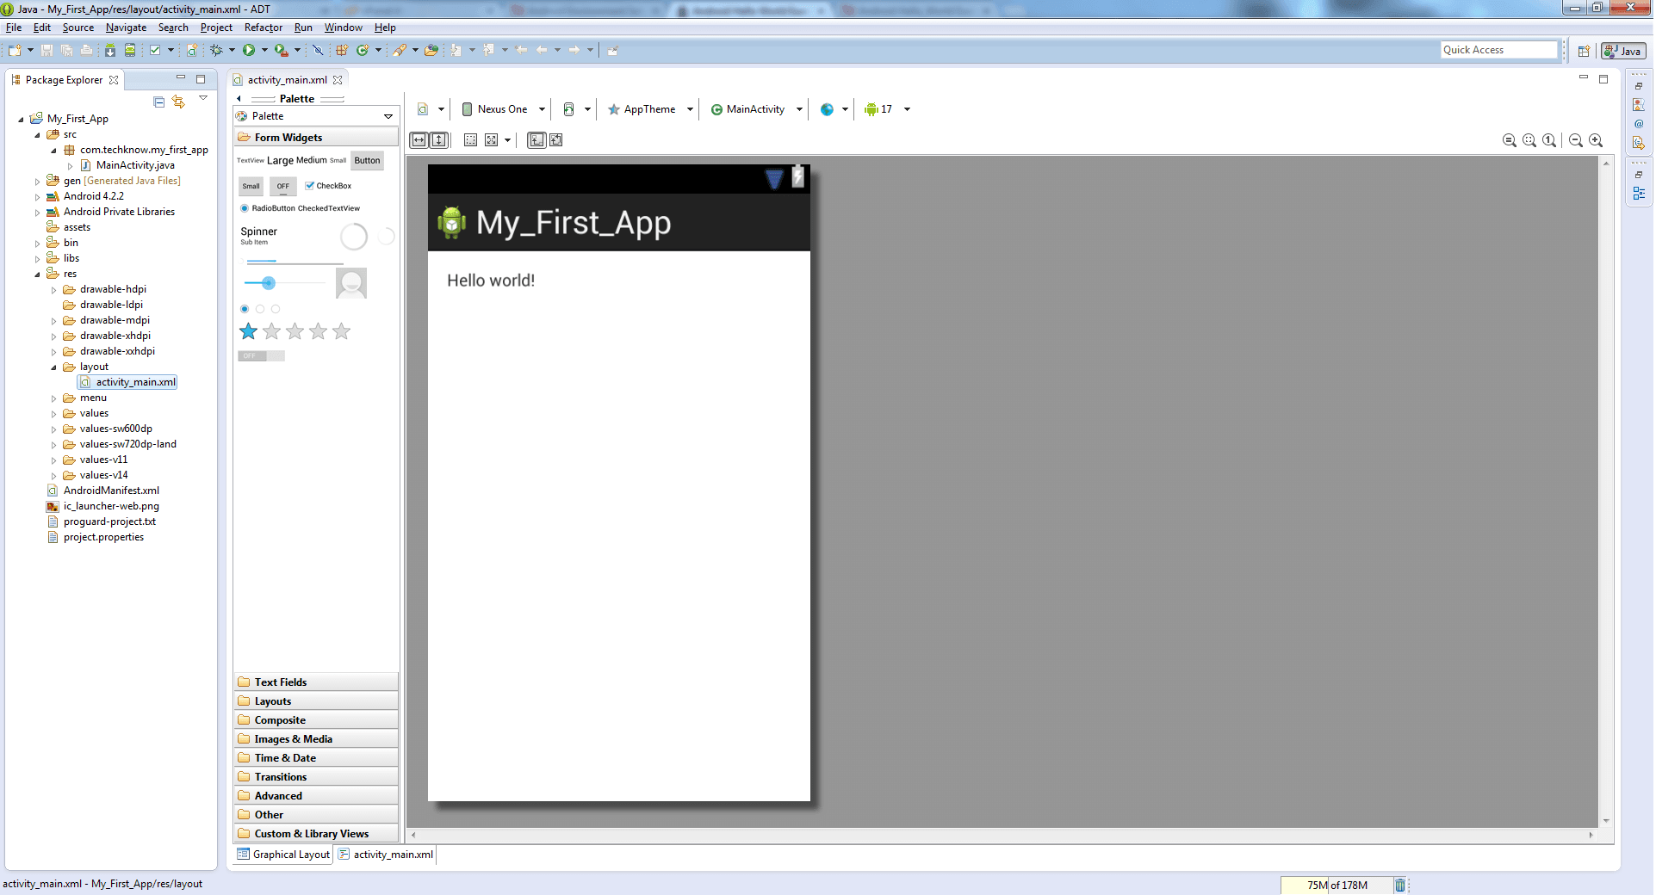Click the Save floppy disk toolbar icon
This screenshot has width=1656, height=895.
coord(47,50)
